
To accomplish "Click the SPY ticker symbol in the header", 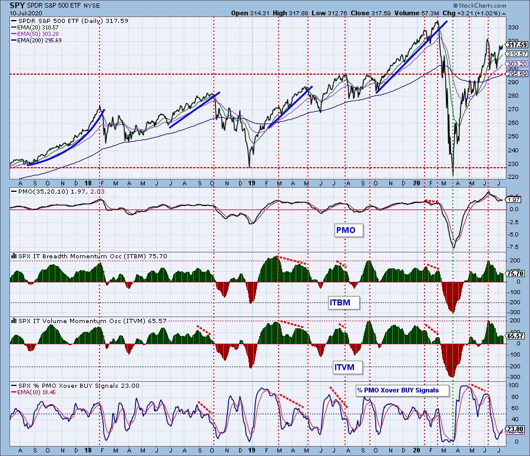I will 17,5.
